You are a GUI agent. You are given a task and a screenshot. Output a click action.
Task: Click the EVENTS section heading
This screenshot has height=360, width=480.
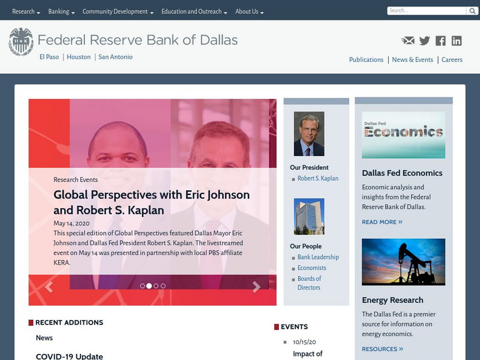(x=294, y=326)
